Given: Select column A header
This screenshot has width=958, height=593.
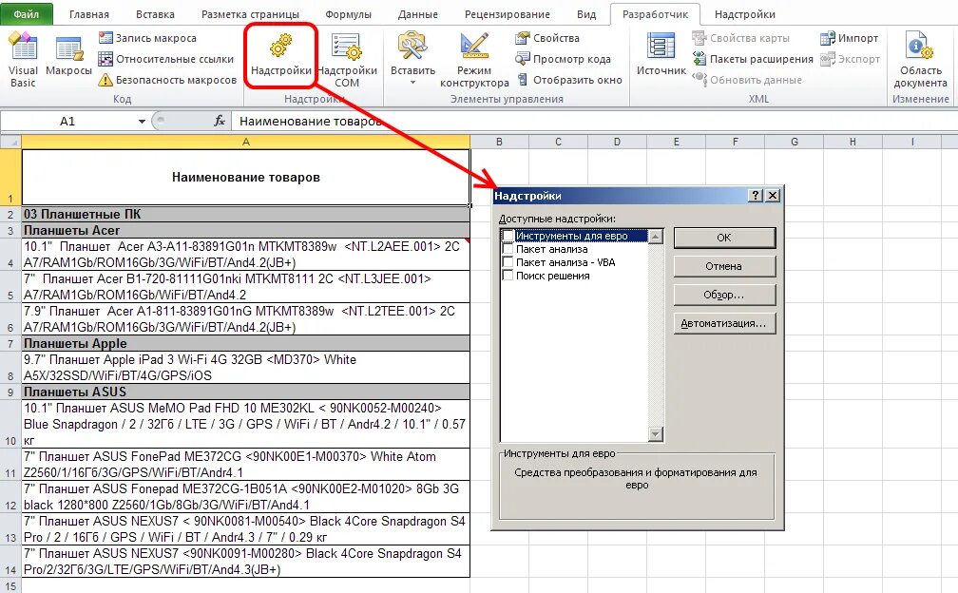Looking at the screenshot, I should point(245,142).
